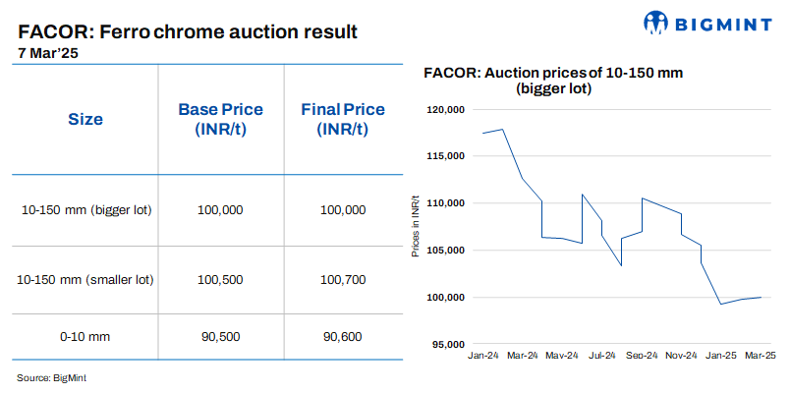The image size is (790, 394).
Task: Click the Mar-25 x-axis label
Action: click(760, 355)
